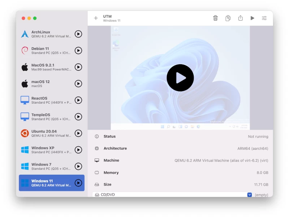Clone the Windows 11 virtual machine
Viewport: 289px width, 218px height.
tap(228, 18)
